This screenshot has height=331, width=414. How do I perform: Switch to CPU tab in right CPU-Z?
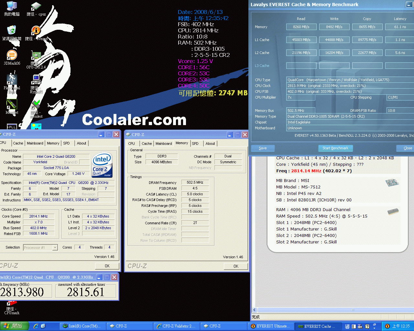132,144
